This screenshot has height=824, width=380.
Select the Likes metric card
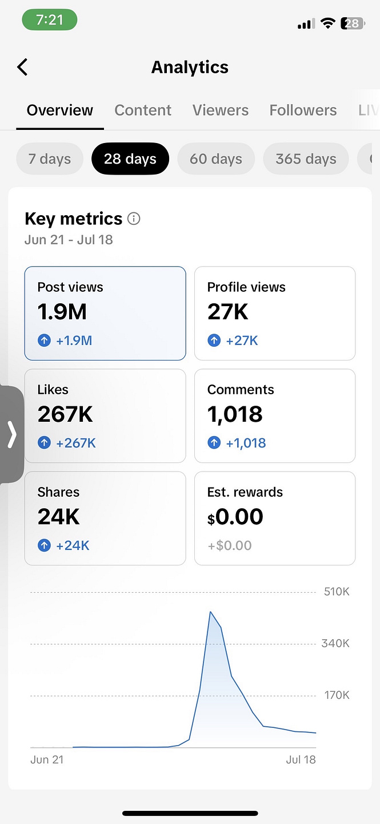pyautogui.click(x=105, y=416)
